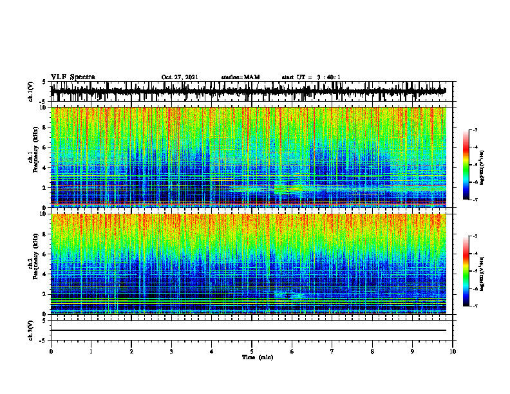The image size is (510, 394).
Task: Click the "ch.3(V)" axis label
Action: pyautogui.click(x=31, y=330)
